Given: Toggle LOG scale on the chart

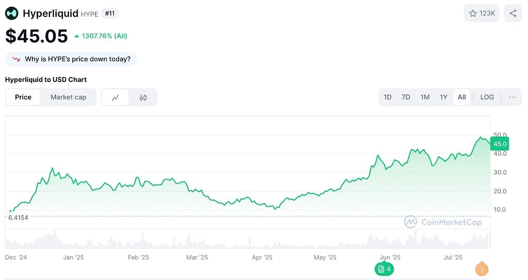Looking at the screenshot, I should tap(487, 97).
